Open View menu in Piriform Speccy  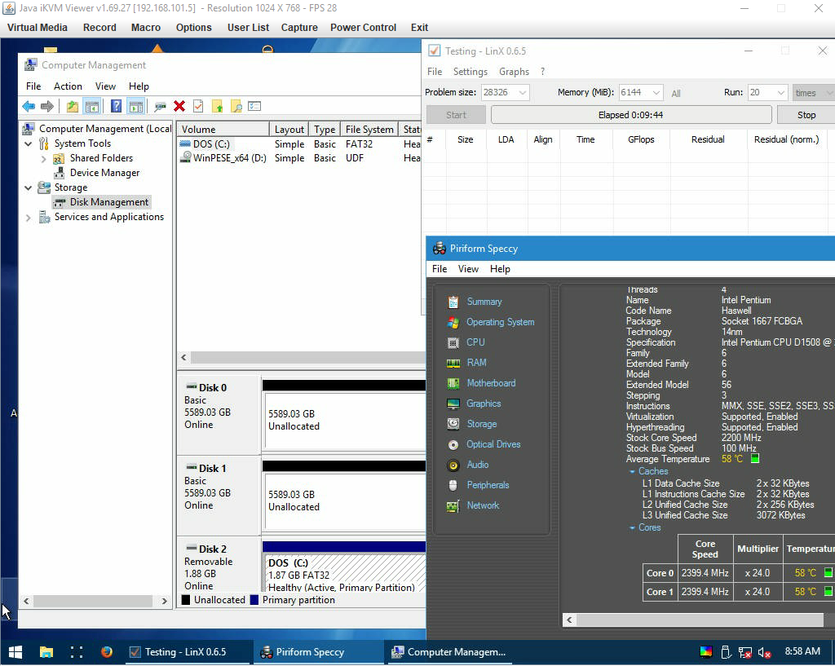click(x=468, y=269)
